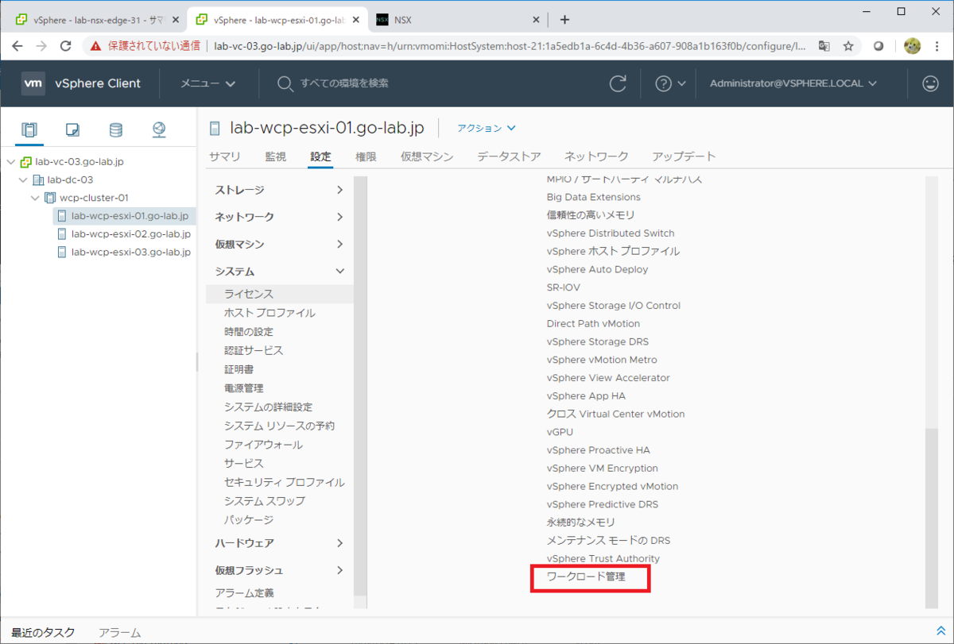Click the settings navigation scrollbar

360,385
